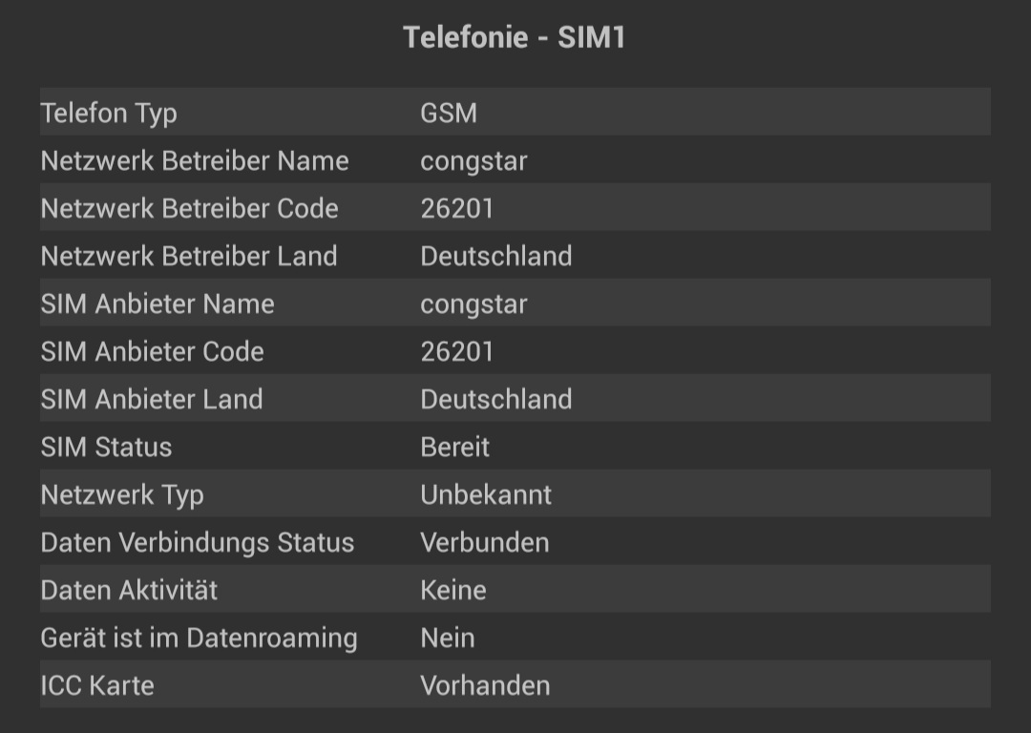Viewport: 1031px width, 733px height.
Task: Select the SIM Anbieter Land label
Action: tap(152, 399)
